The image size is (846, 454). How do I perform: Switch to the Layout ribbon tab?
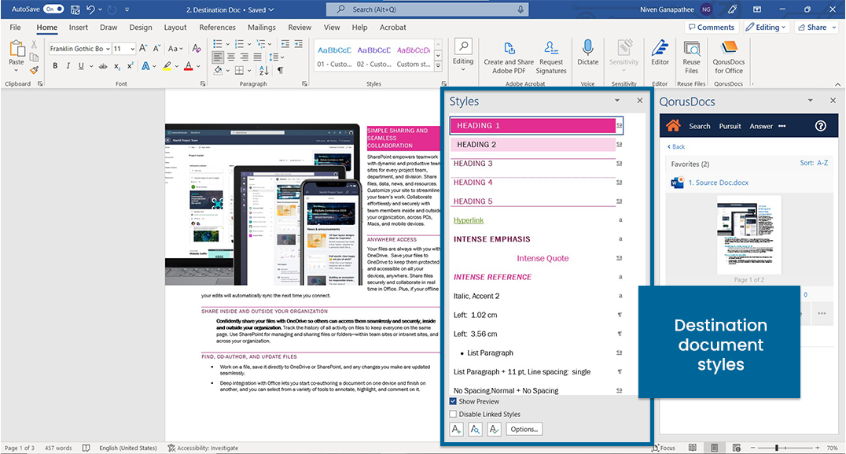tap(175, 28)
